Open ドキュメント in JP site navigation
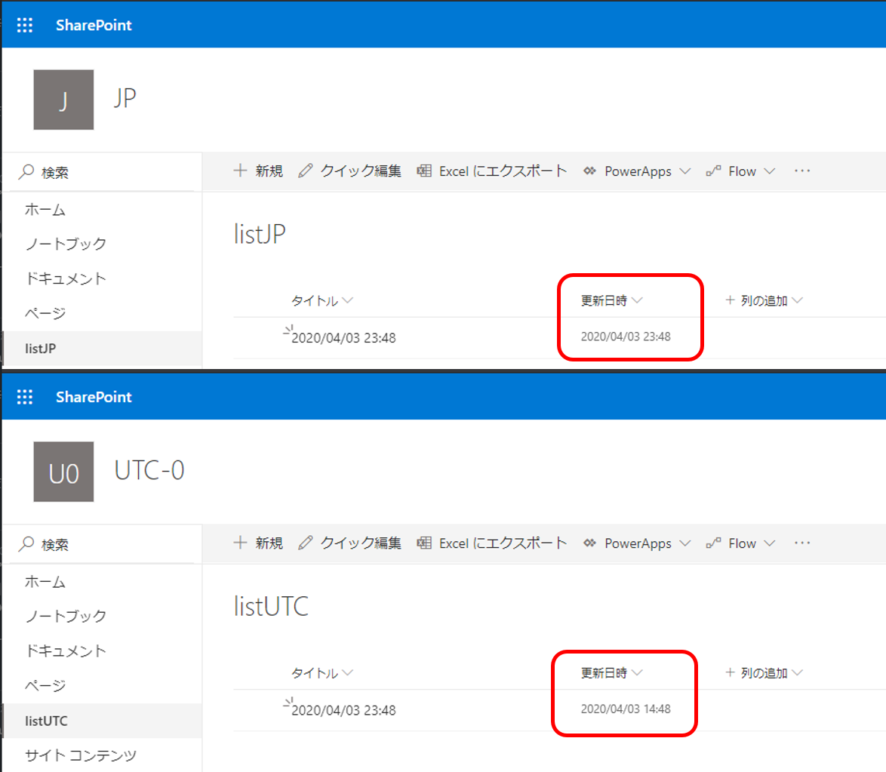 click(x=66, y=278)
